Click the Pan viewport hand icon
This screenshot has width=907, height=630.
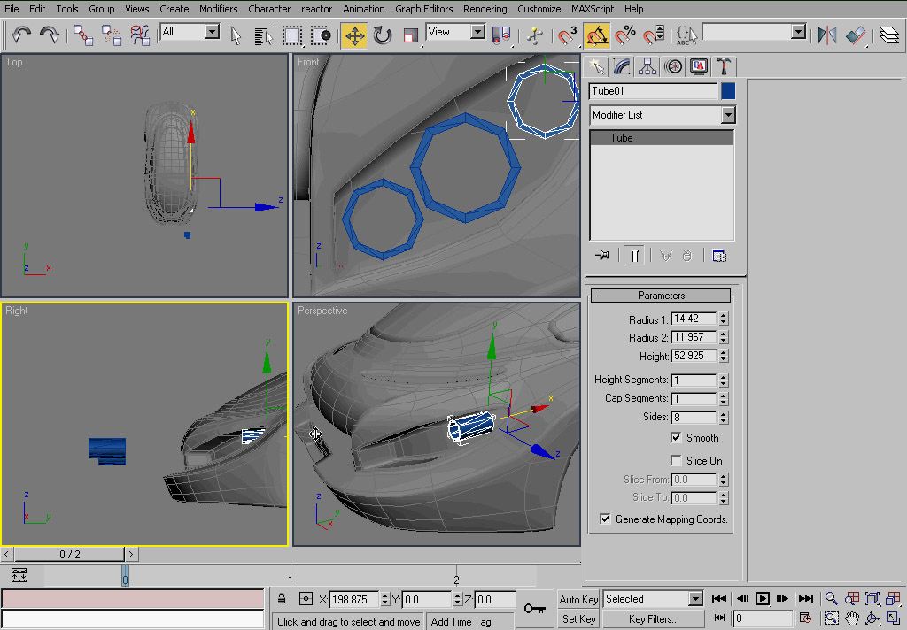click(x=851, y=618)
